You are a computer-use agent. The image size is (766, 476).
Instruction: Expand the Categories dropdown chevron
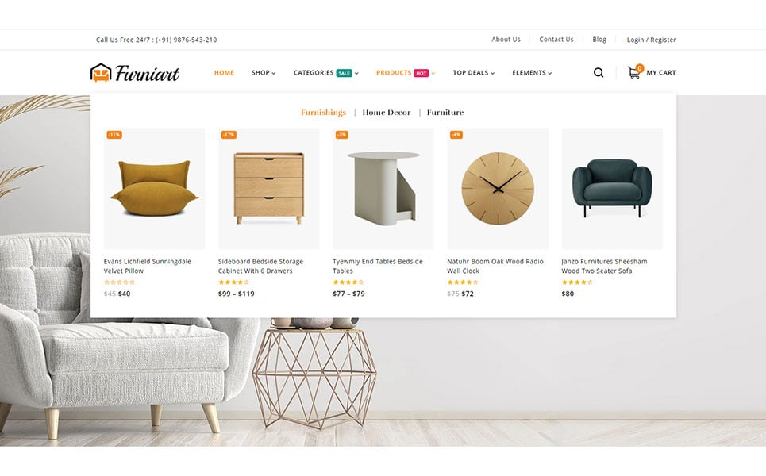356,73
